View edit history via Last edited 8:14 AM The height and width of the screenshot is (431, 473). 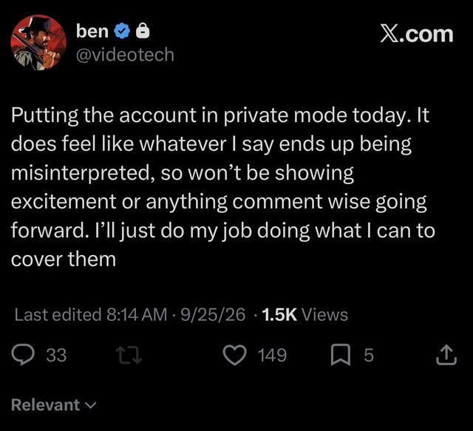[x=90, y=314]
